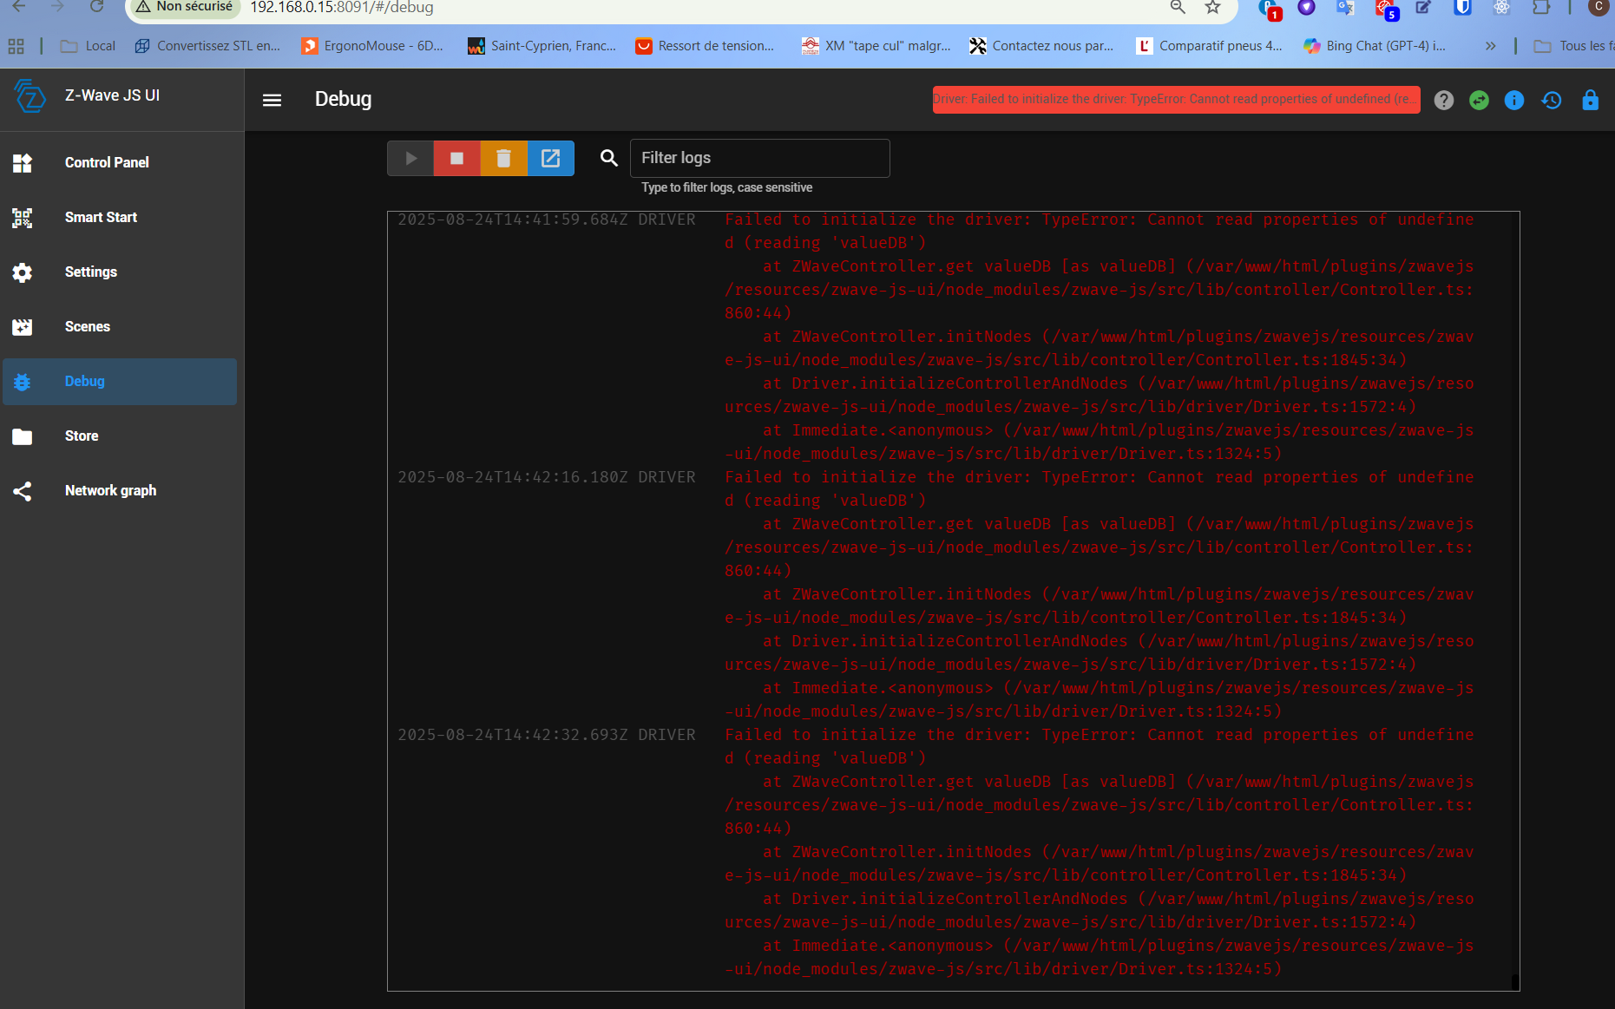Open logs in new window icon
The image size is (1615, 1009).
click(x=551, y=158)
